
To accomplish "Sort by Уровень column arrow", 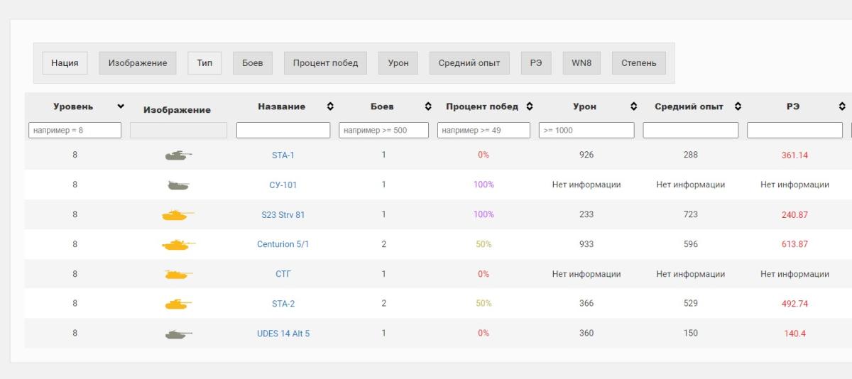I will 121,106.
